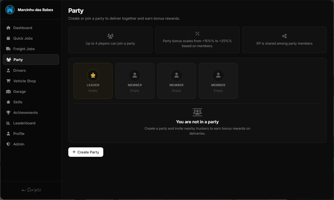Open the Dashboard menu item
This screenshot has height=200, width=334.
(x=31, y=28)
